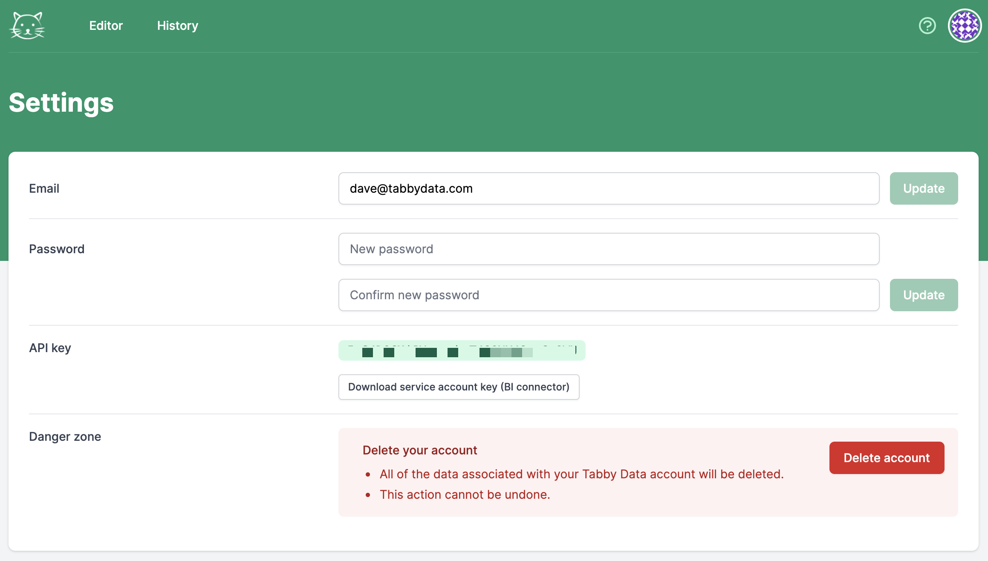The height and width of the screenshot is (561, 988).
Task: Open the user avatar menu
Action: click(965, 26)
